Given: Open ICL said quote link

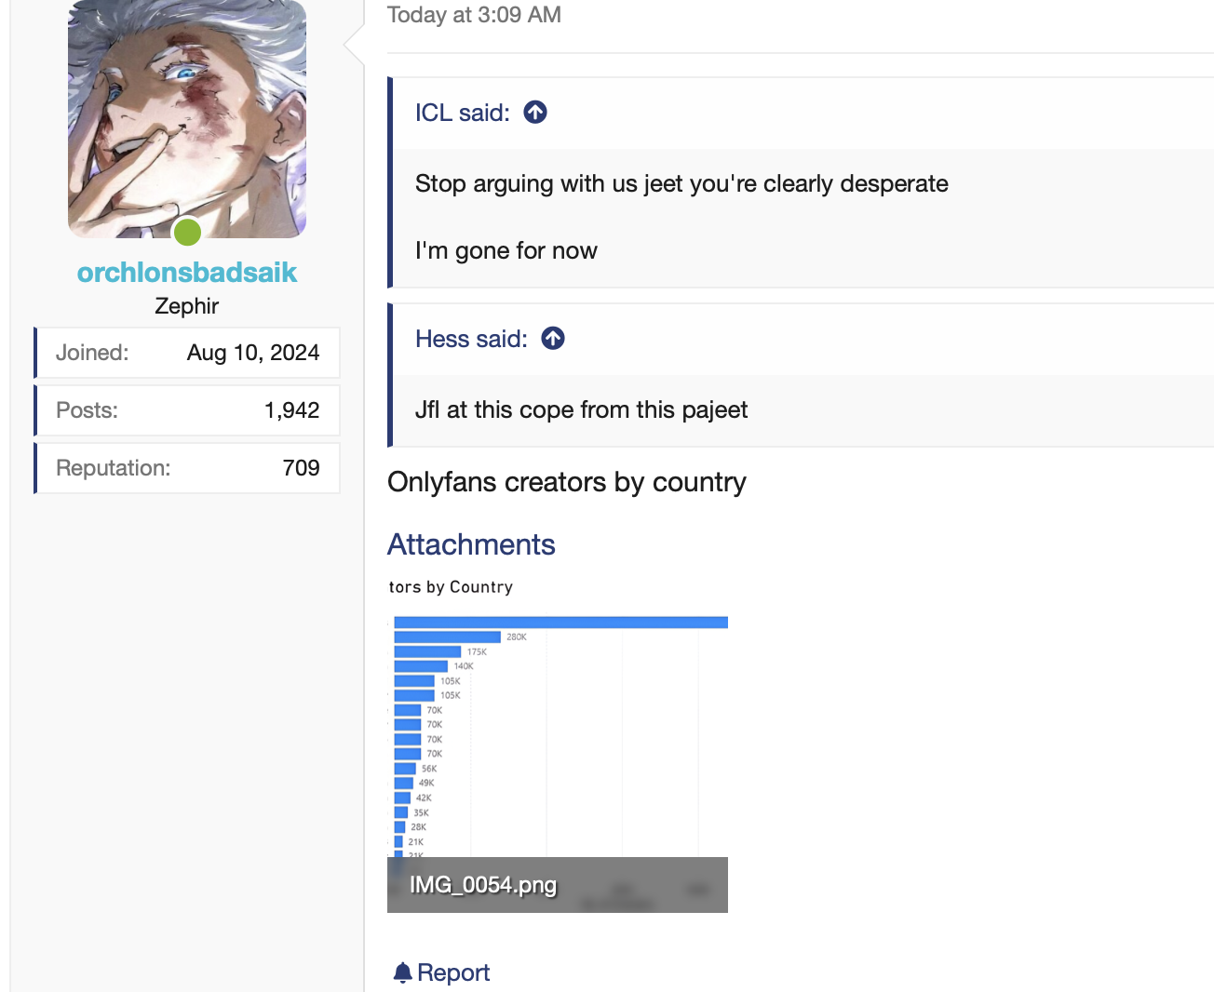Looking at the screenshot, I should [463, 113].
